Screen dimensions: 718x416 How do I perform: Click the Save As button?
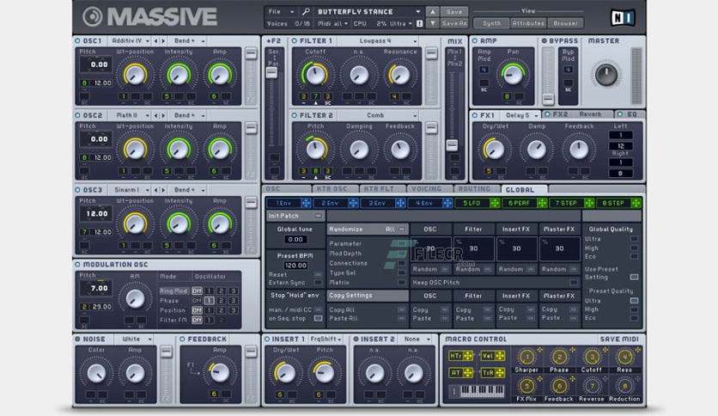454,23
